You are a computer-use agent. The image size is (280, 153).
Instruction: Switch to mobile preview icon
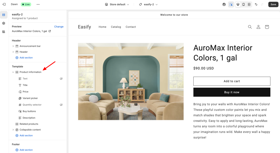tap(243, 4)
